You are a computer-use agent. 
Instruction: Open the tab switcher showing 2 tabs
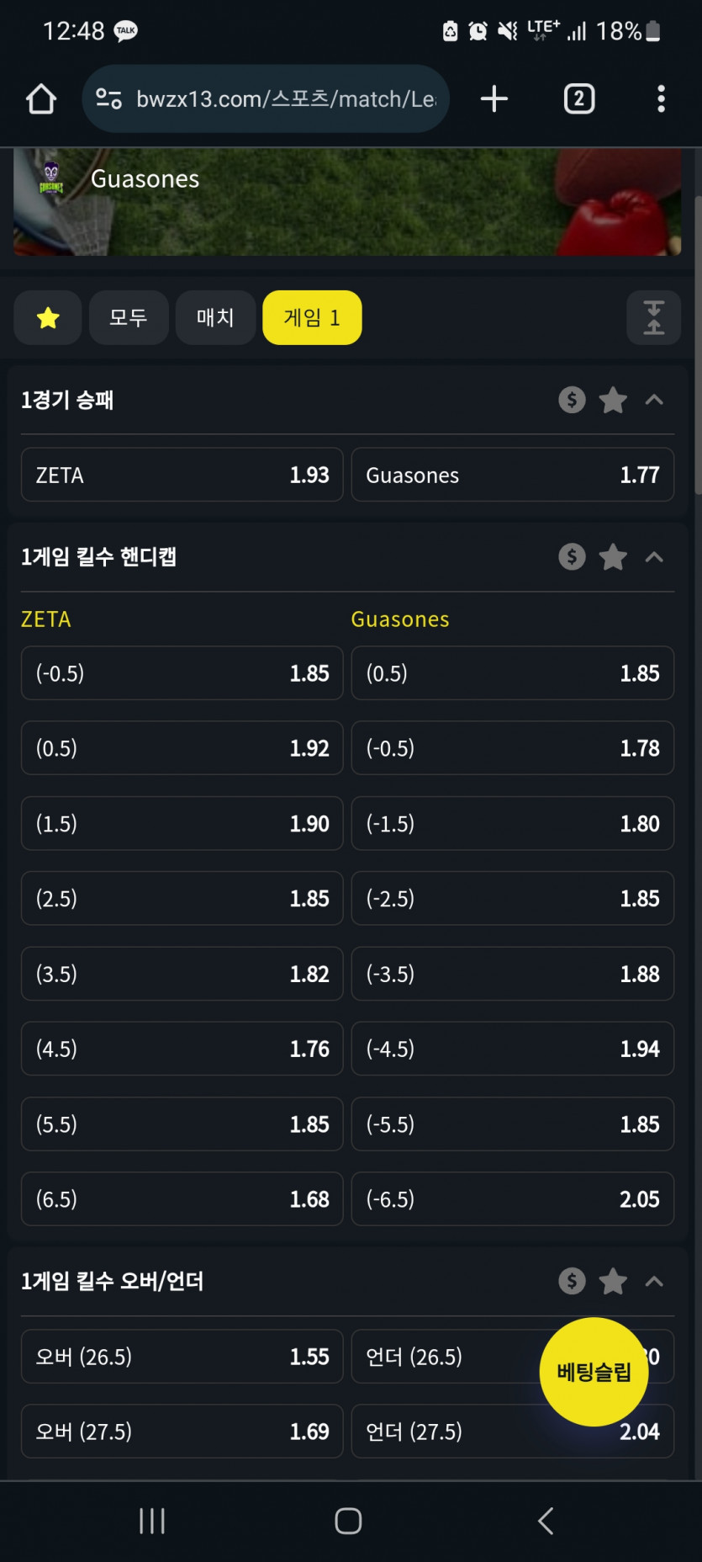coord(578,99)
